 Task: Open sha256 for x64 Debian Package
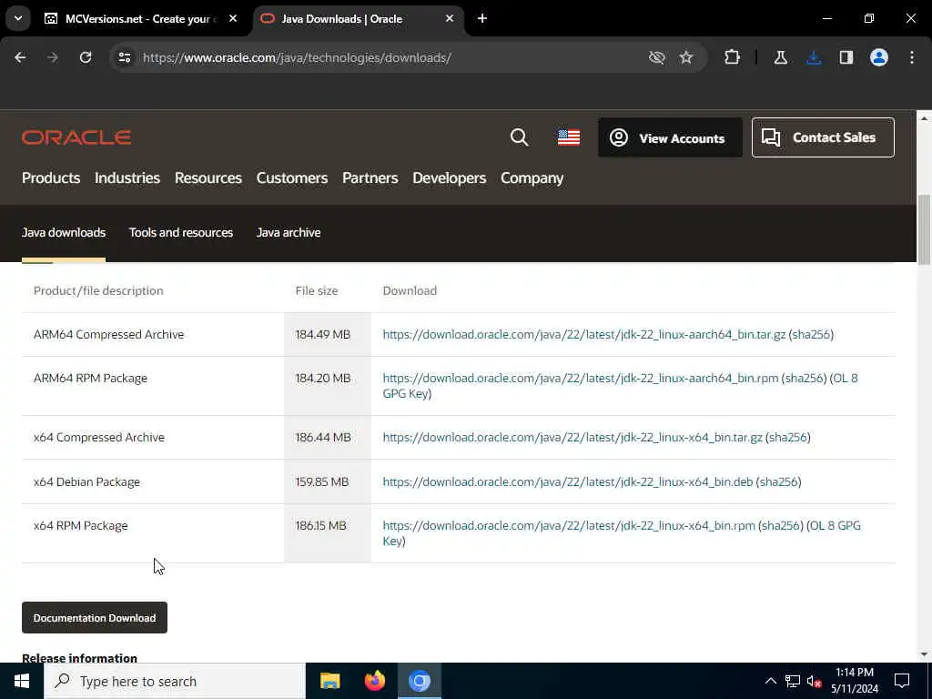(778, 481)
